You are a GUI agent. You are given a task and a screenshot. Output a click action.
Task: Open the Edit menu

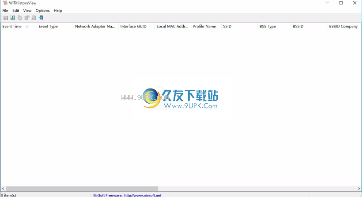coord(16,11)
